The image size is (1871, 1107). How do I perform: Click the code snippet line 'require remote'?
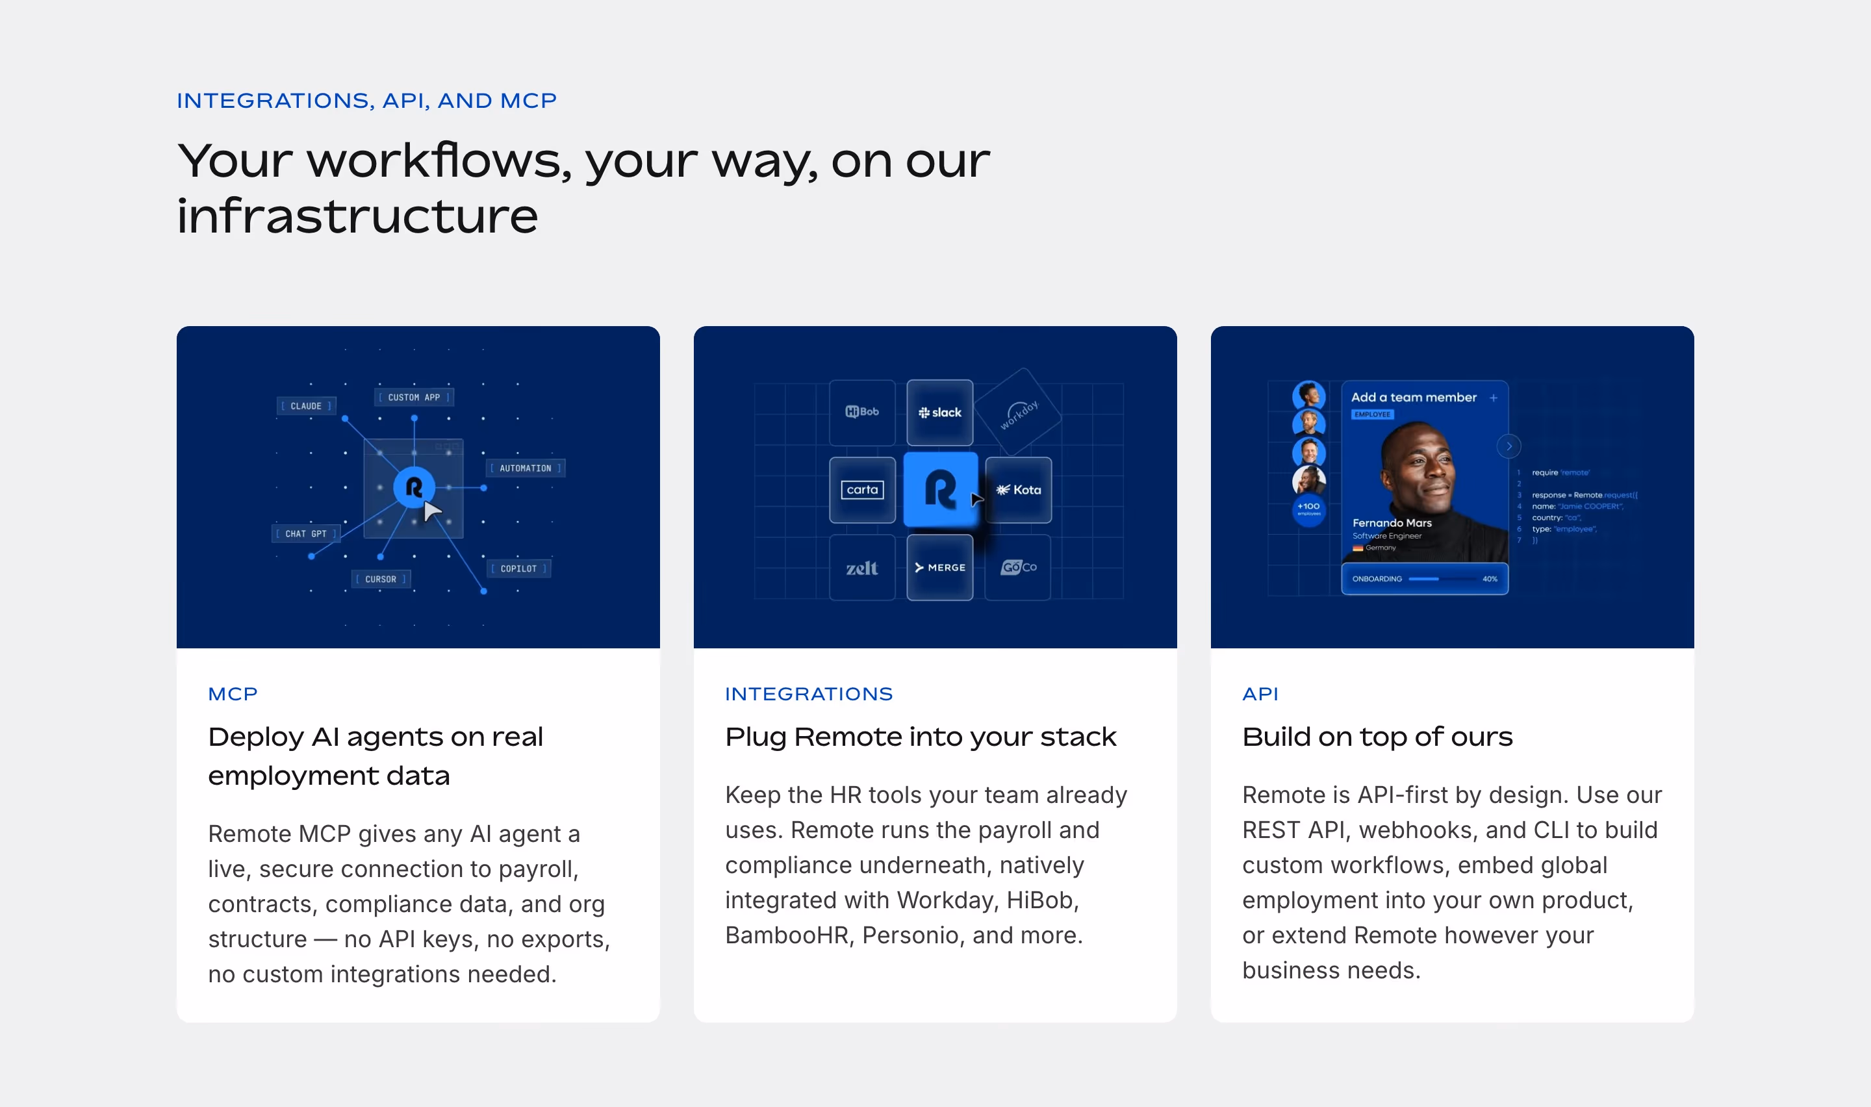(x=1560, y=473)
